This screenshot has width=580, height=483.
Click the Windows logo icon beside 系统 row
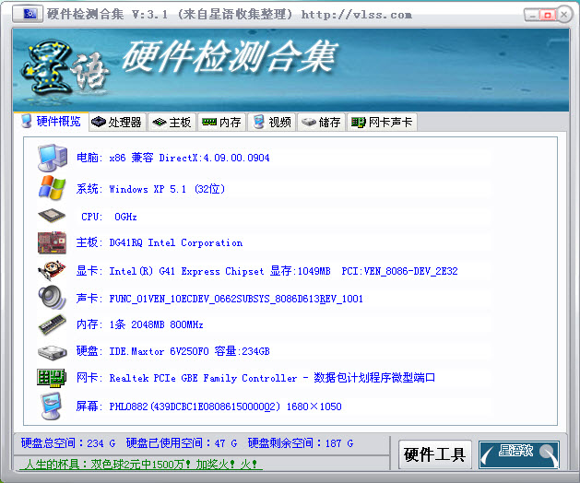pos(53,188)
